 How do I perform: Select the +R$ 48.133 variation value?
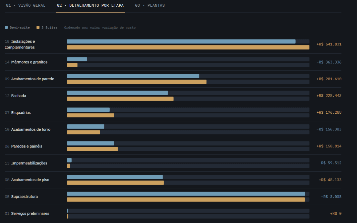(330, 180)
